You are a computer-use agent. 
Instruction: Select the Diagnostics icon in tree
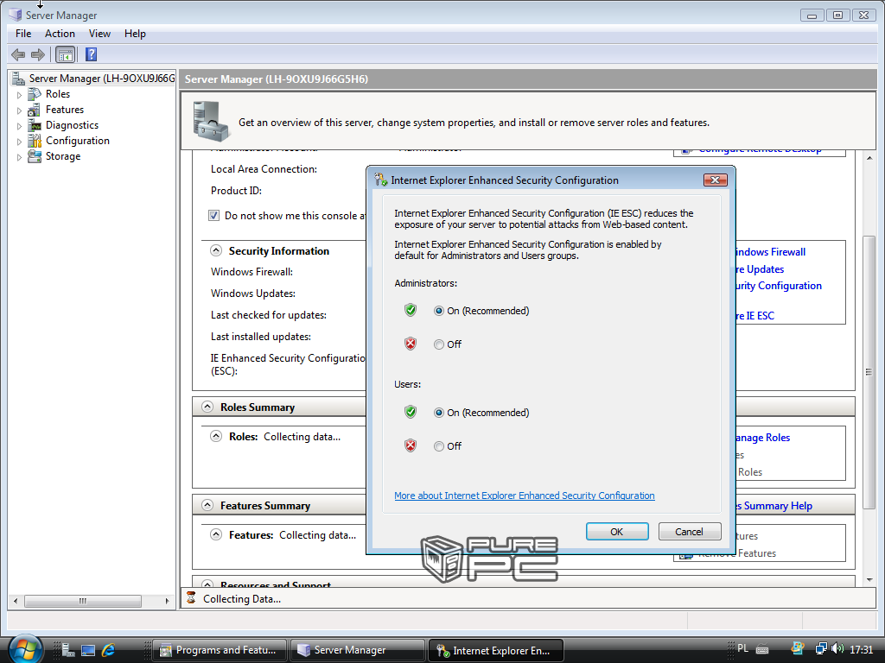[35, 125]
